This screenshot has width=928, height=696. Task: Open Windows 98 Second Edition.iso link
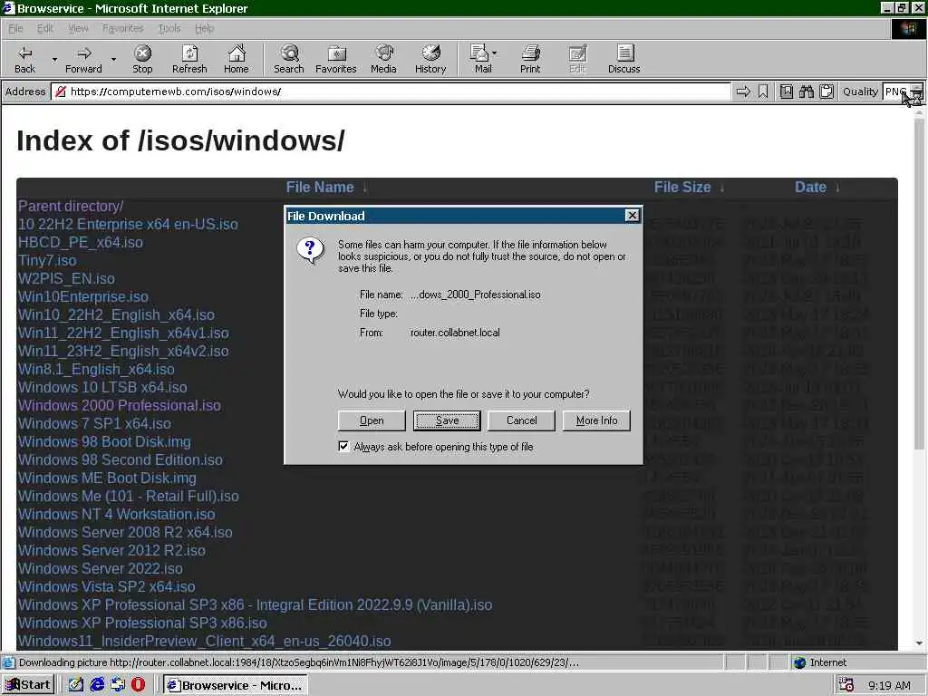tap(121, 459)
